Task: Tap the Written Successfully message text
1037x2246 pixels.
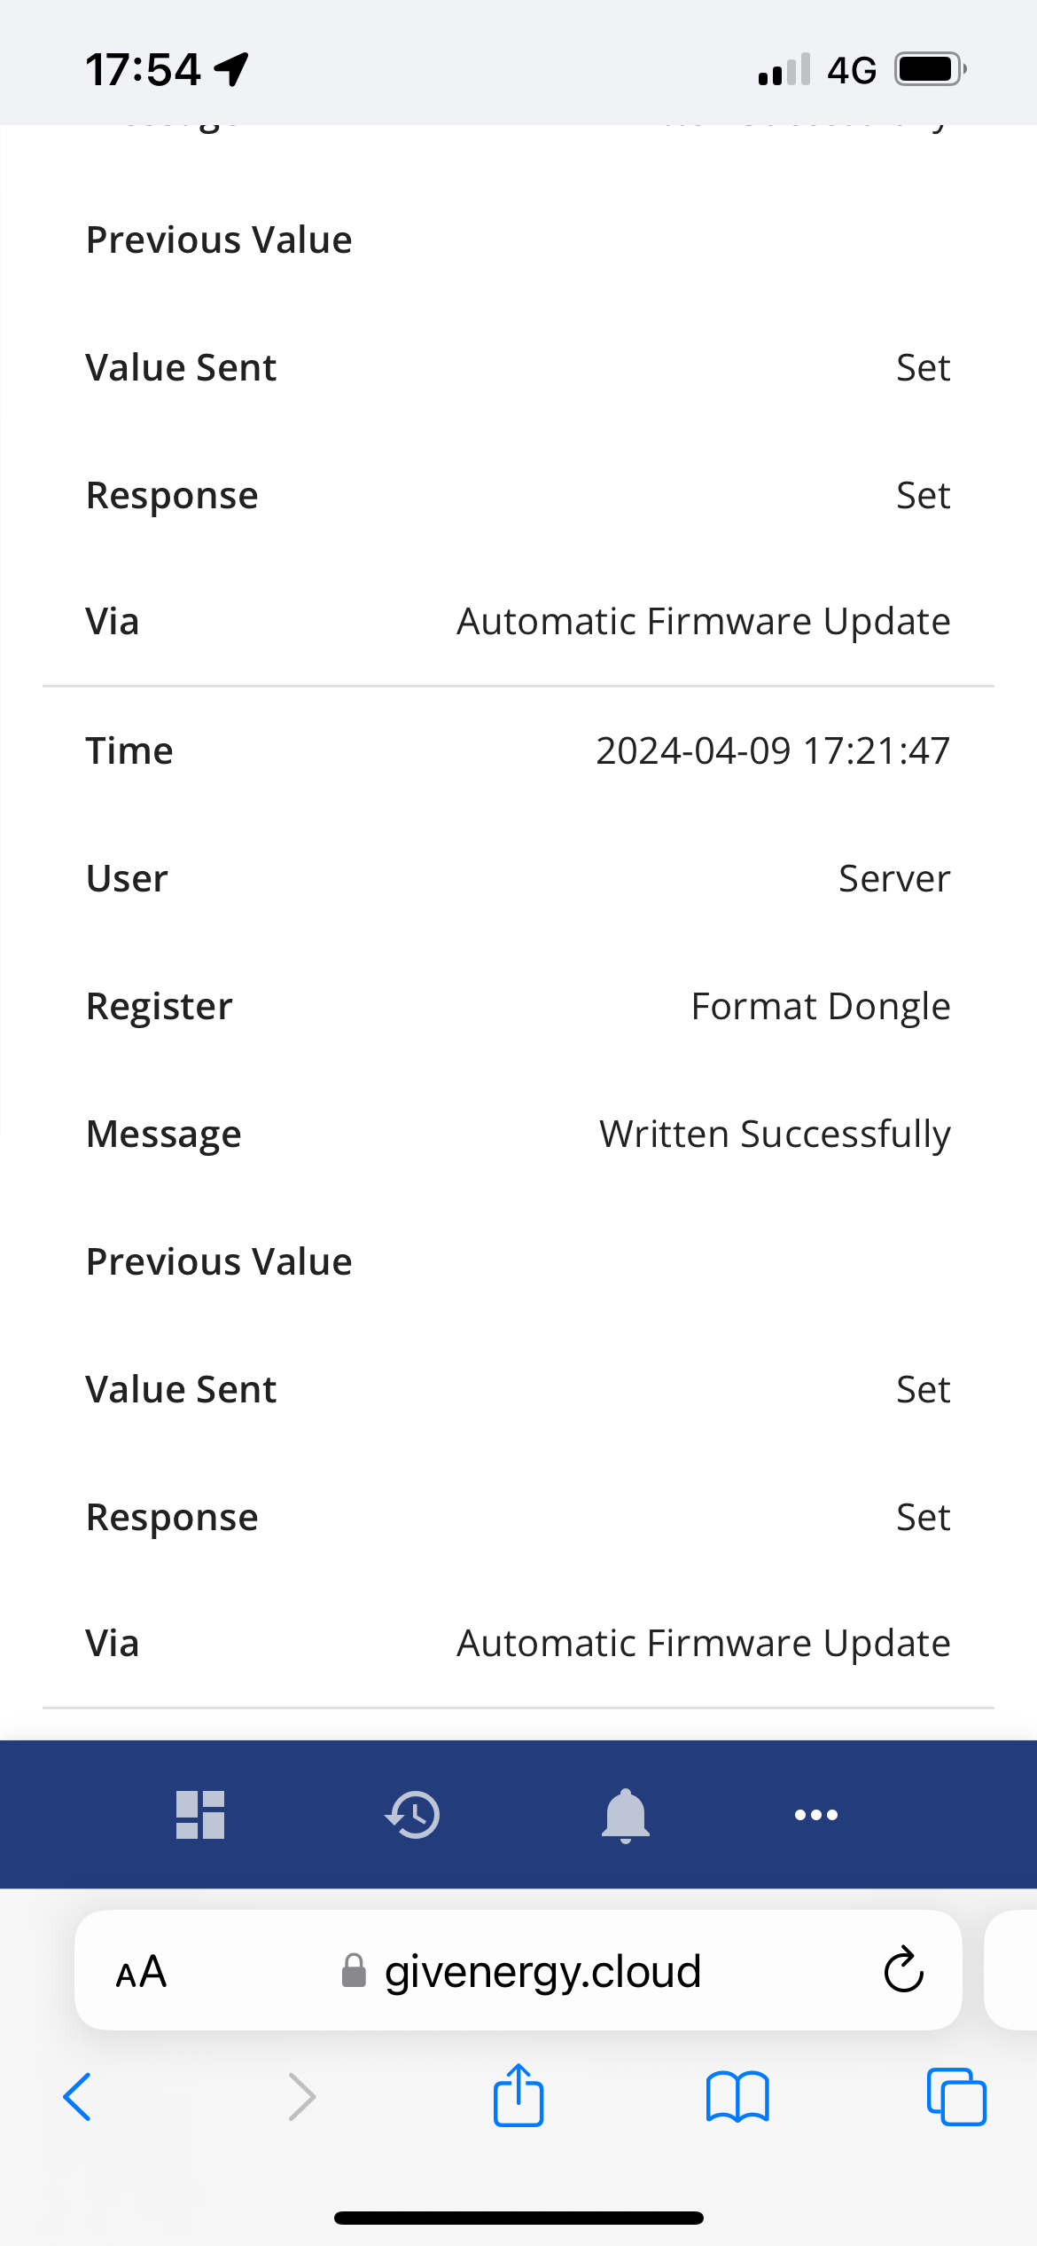Action: [775, 1135]
